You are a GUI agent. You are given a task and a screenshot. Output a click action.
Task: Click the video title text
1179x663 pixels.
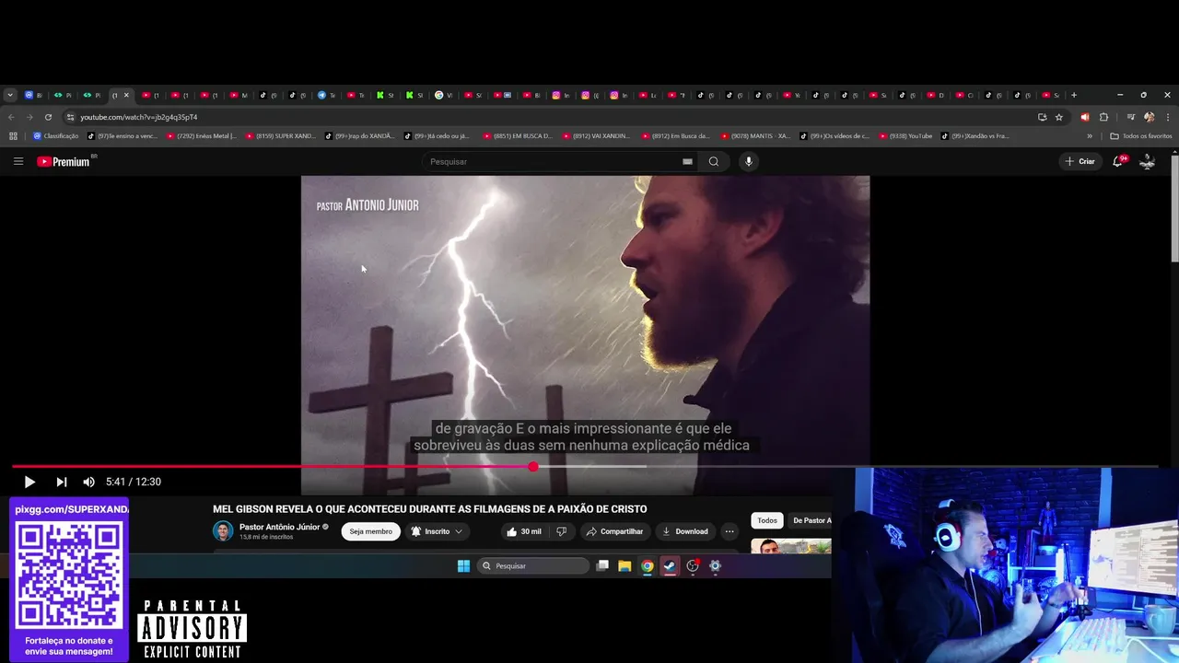point(430,508)
